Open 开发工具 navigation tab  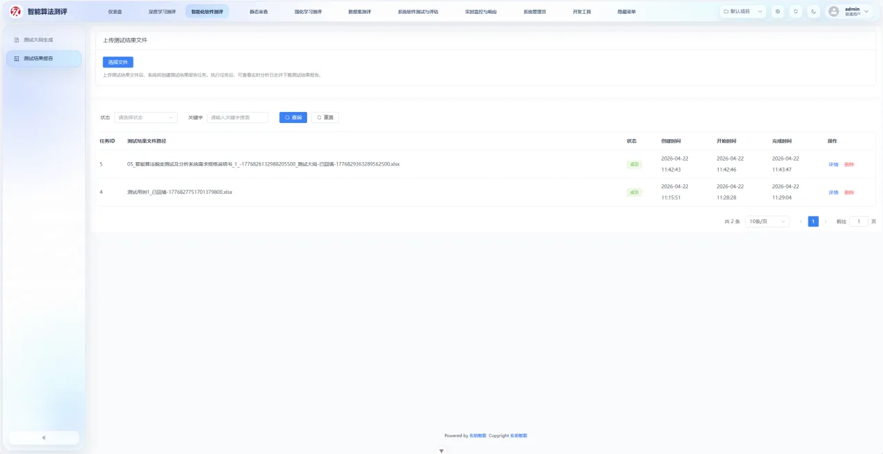click(581, 12)
